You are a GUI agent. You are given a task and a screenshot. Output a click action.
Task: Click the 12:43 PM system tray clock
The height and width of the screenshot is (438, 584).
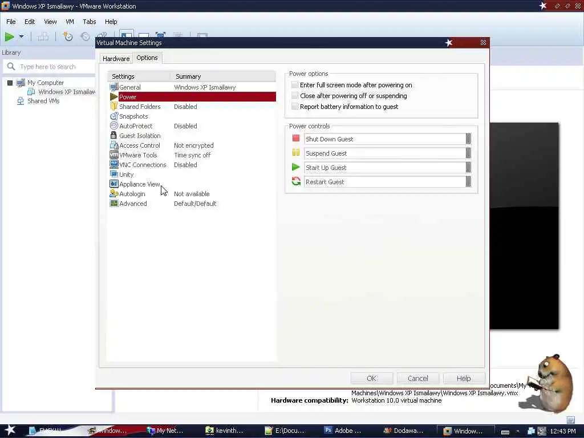(563, 431)
